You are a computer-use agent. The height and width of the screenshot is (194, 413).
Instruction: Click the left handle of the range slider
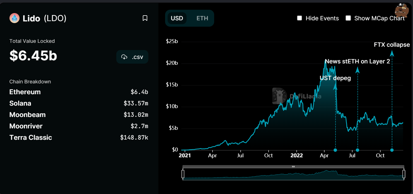tap(183, 174)
